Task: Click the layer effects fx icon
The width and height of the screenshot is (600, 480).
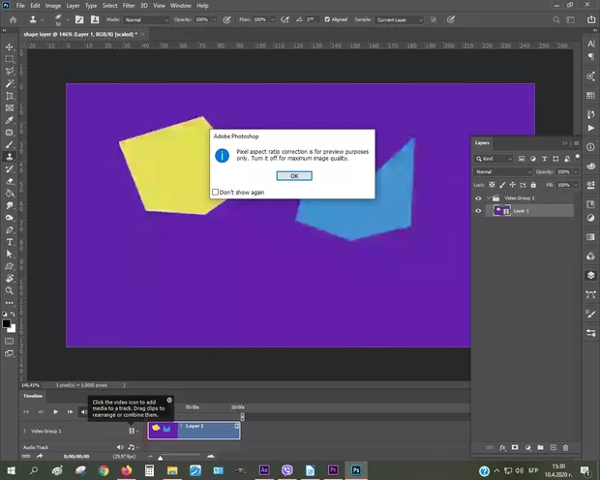Action: pyautogui.click(x=503, y=448)
